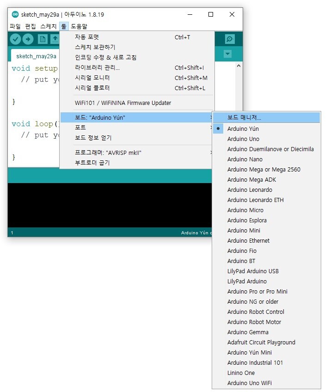Open 라이브러리 관리... entry
Viewport: 330px width, 392px height.
tap(136, 68)
